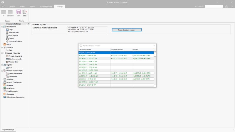The image size is (235, 132).
Task: Open Changelog in the settings tree
Action: [10, 94]
